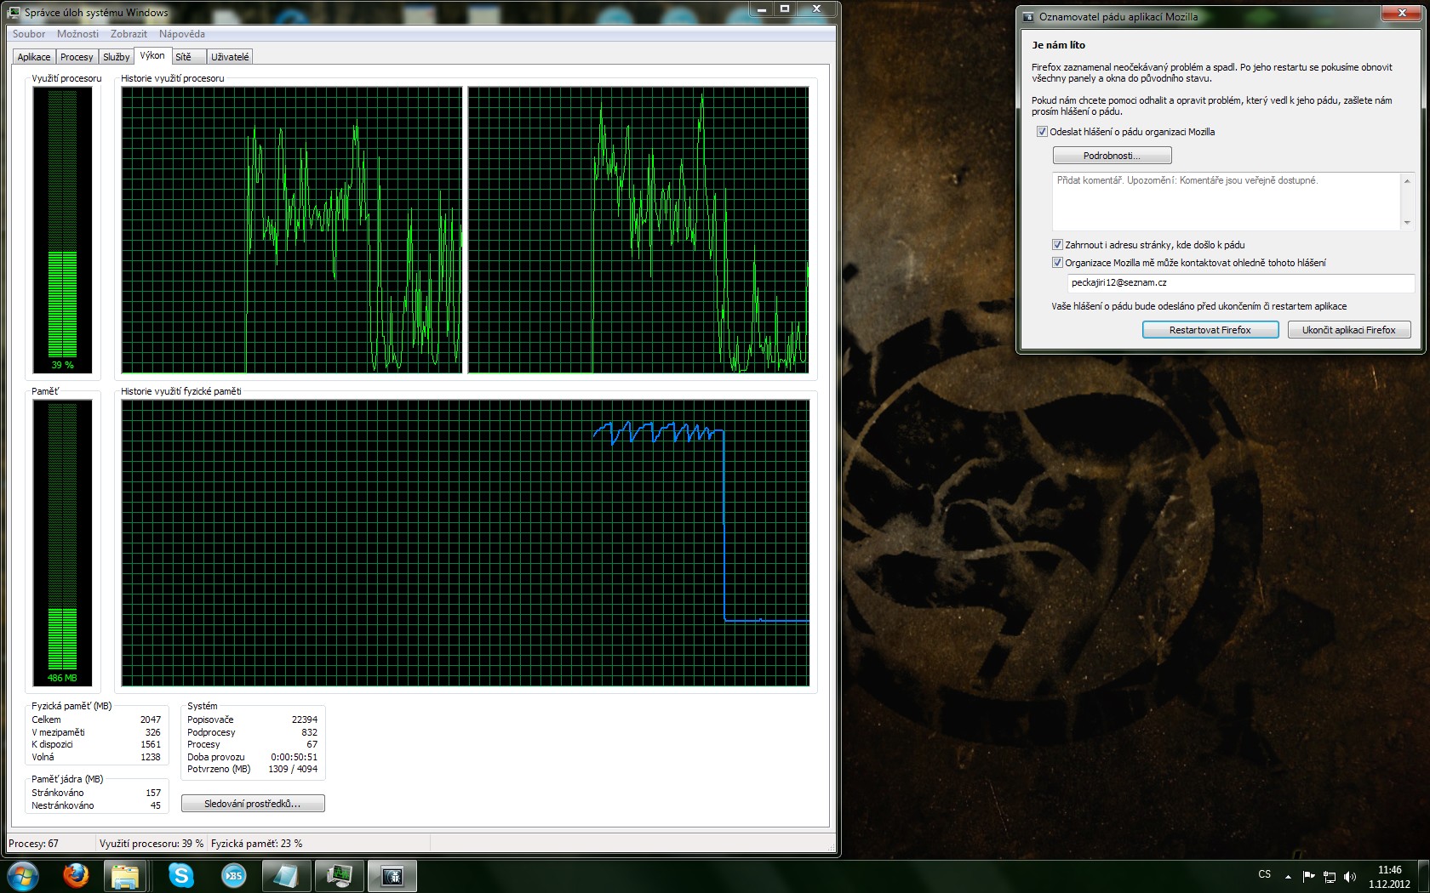
Task: Switch to the Aplikace tab
Action: point(34,57)
